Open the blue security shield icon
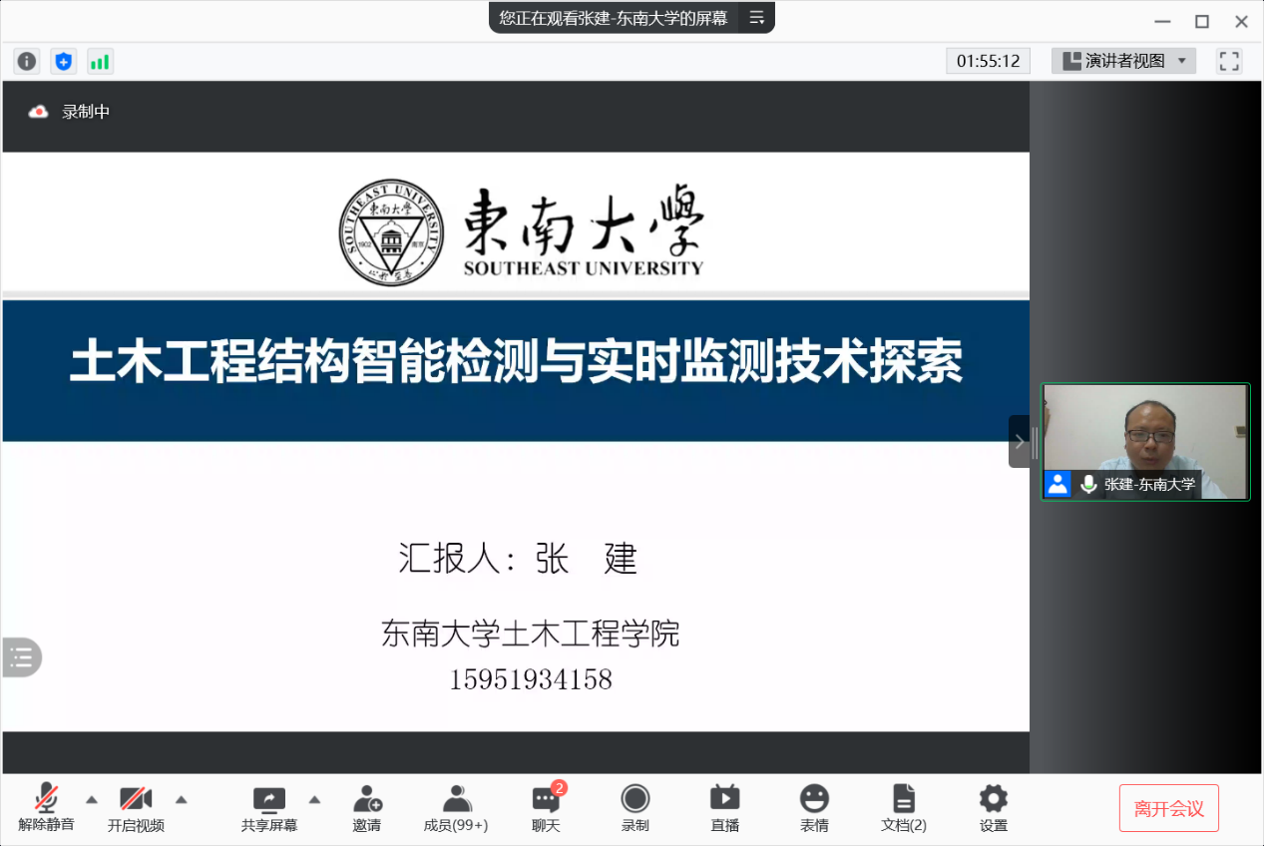Image resolution: width=1264 pixels, height=846 pixels. point(64,62)
